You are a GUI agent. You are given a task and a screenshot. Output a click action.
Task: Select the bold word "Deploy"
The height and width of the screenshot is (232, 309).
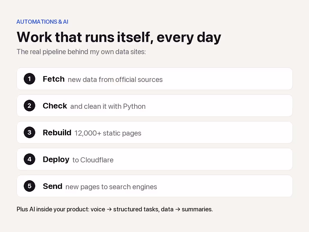[56, 160]
